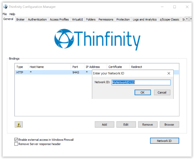This screenshot has width=194, height=159.
Task: Select the General tab
Action: (8, 19)
